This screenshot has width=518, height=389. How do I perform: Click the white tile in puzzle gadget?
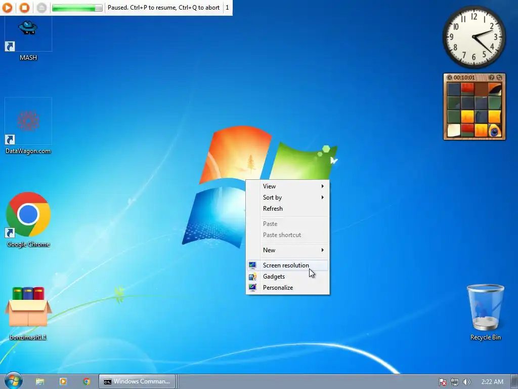coord(454,130)
